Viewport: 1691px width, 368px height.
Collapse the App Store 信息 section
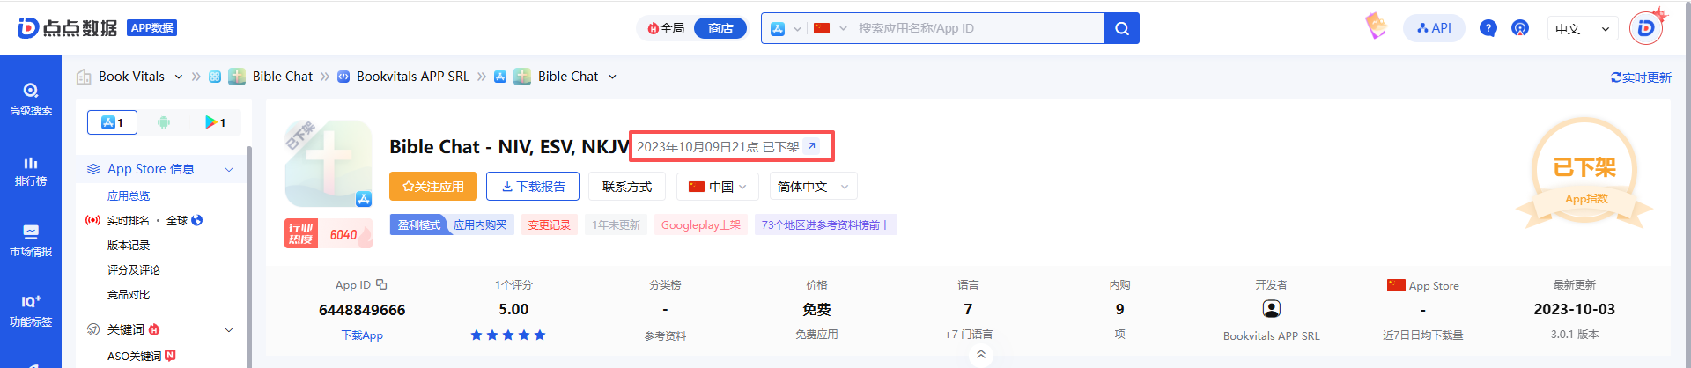click(229, 169)
